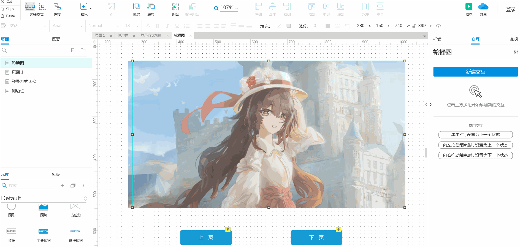
Task: Select the 下一页 button on canvas
Action: coord(316,237)
